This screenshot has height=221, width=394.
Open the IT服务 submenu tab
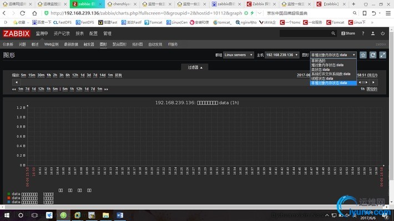(x=173, y=44)
